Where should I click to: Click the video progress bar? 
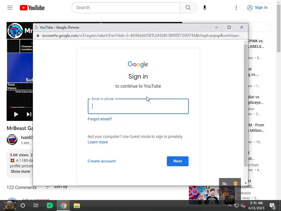pyautogui.click(x=21, y=107)
